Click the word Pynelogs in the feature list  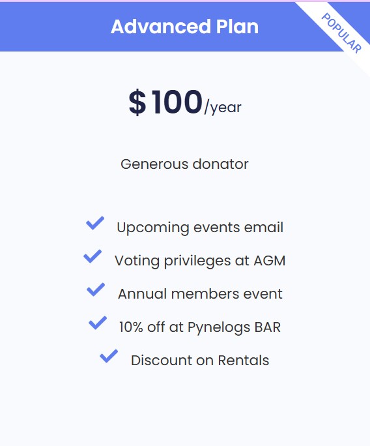[219, 327]
